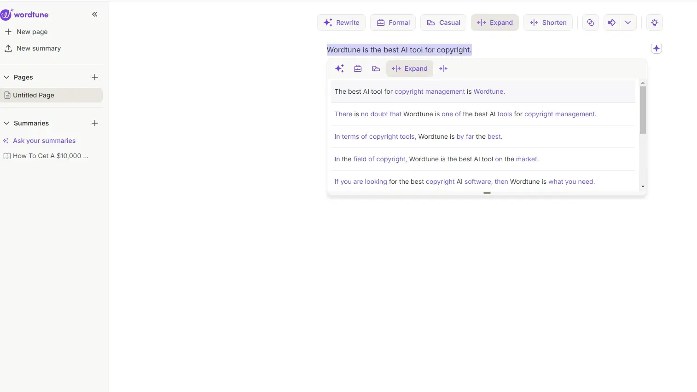Click the suggestions list scrollbar thumb
697x392 pixels.
643,110
